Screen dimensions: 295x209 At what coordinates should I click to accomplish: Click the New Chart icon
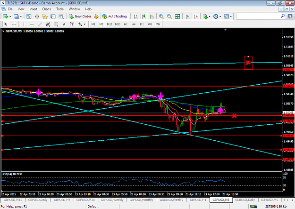5,16
